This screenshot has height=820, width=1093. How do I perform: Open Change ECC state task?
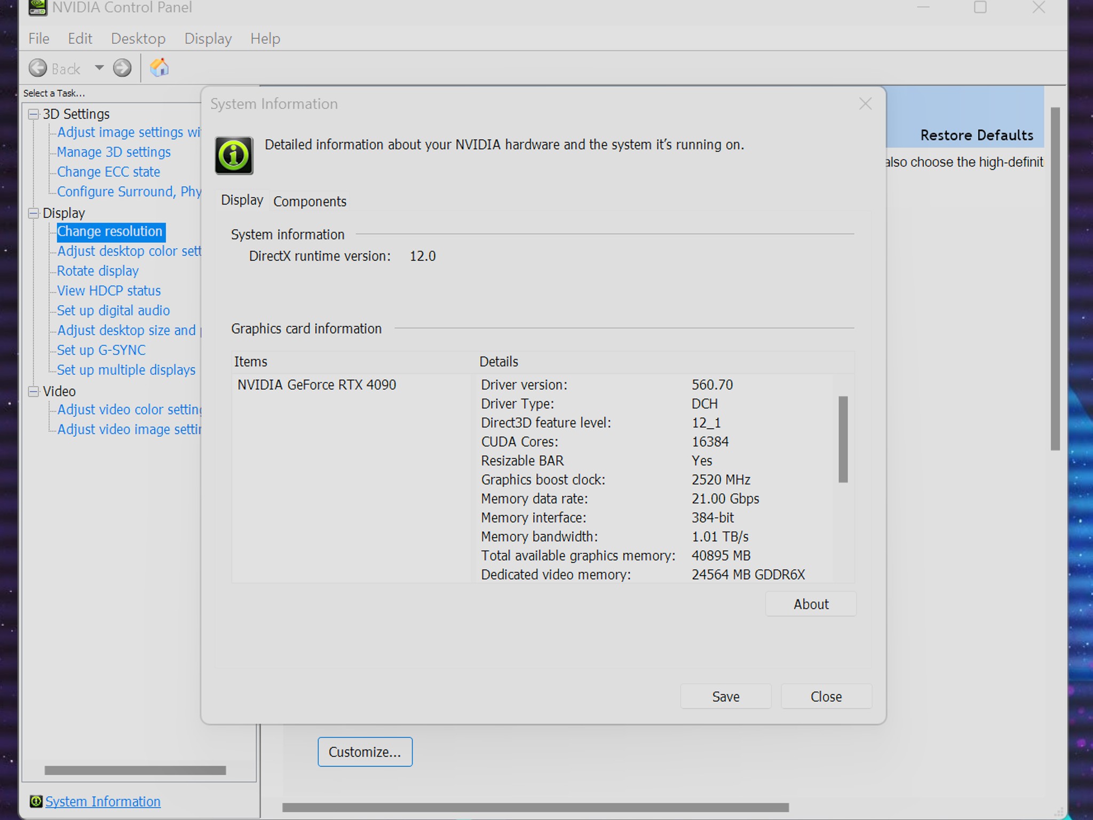[108, 172]
